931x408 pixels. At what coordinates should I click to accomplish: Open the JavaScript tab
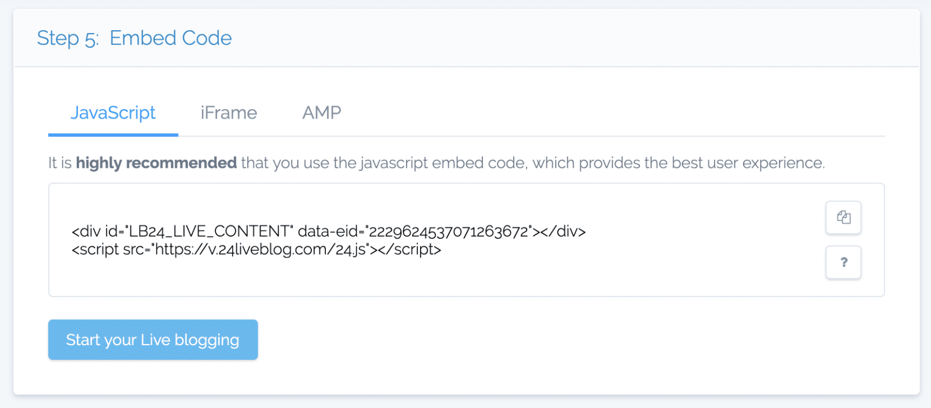point(113,113)
